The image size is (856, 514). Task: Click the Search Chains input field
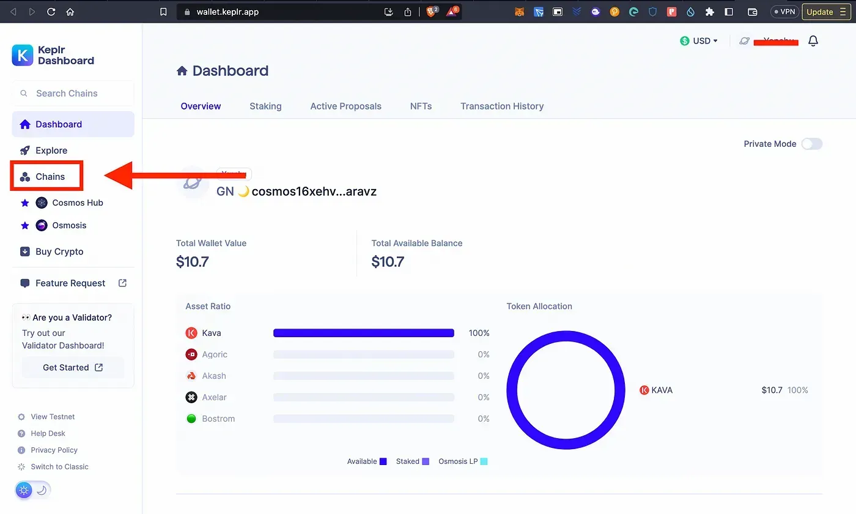(73, 93)
